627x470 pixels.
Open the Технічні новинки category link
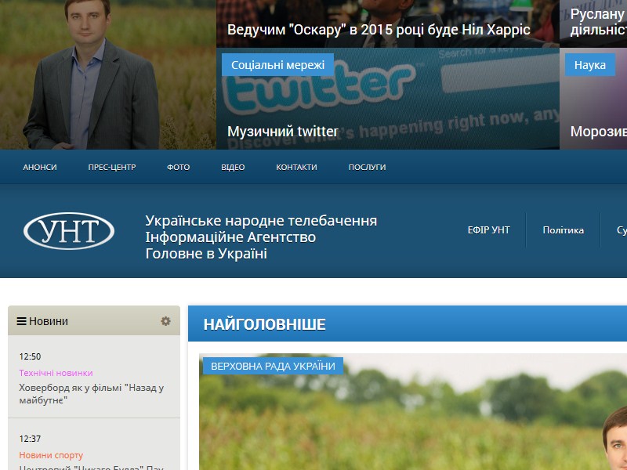tap(56, 373)
